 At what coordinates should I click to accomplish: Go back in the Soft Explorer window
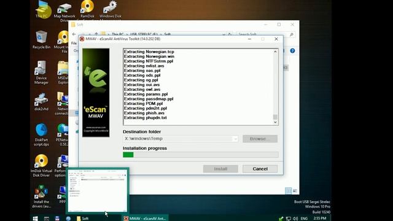(x=74, y=34)
